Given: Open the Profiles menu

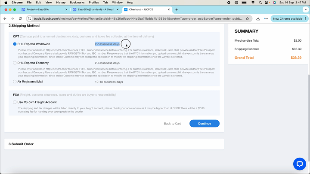Looking at the screenshot, I should pos(94,3).
